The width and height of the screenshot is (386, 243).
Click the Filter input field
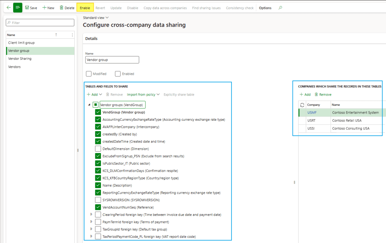click(40, 23)
